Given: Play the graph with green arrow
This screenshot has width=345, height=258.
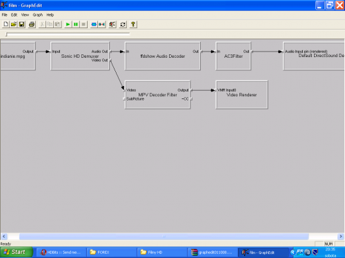Looking at the screenshot, I should click(x=68, y=24).
